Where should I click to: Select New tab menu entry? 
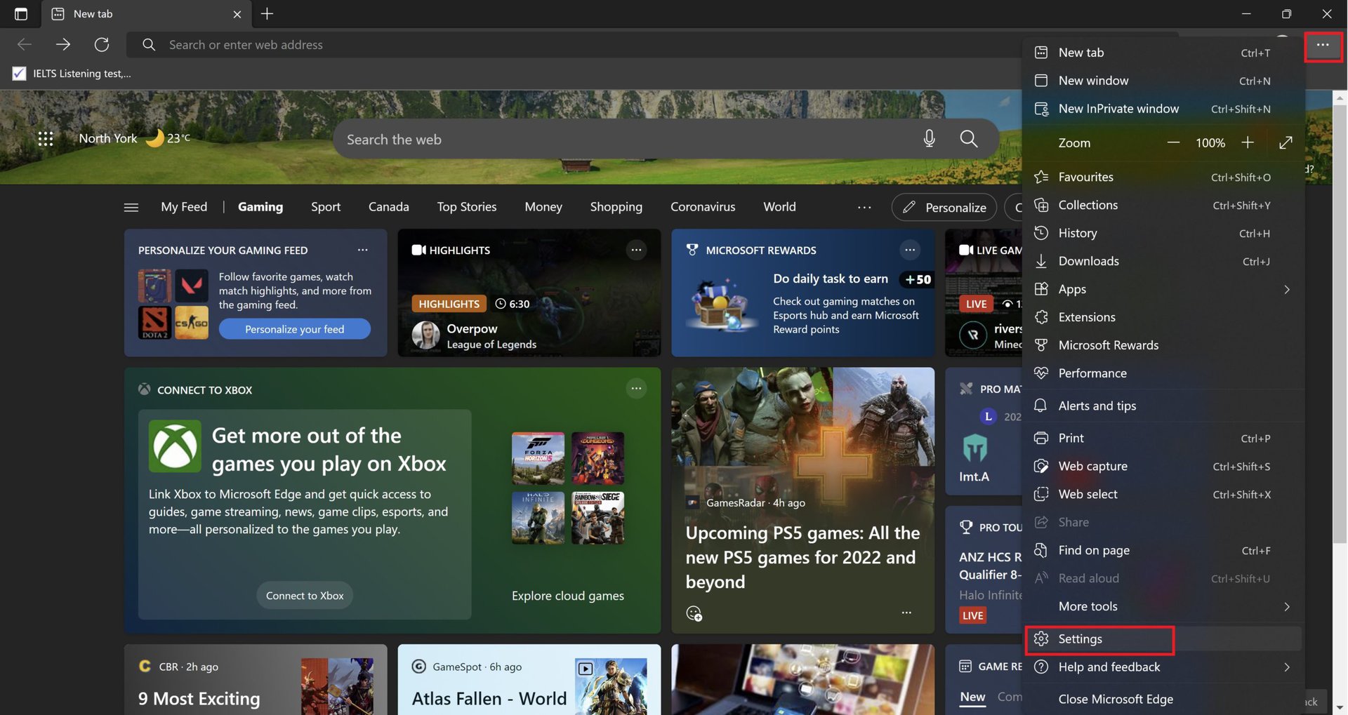tap(1163, 53)
